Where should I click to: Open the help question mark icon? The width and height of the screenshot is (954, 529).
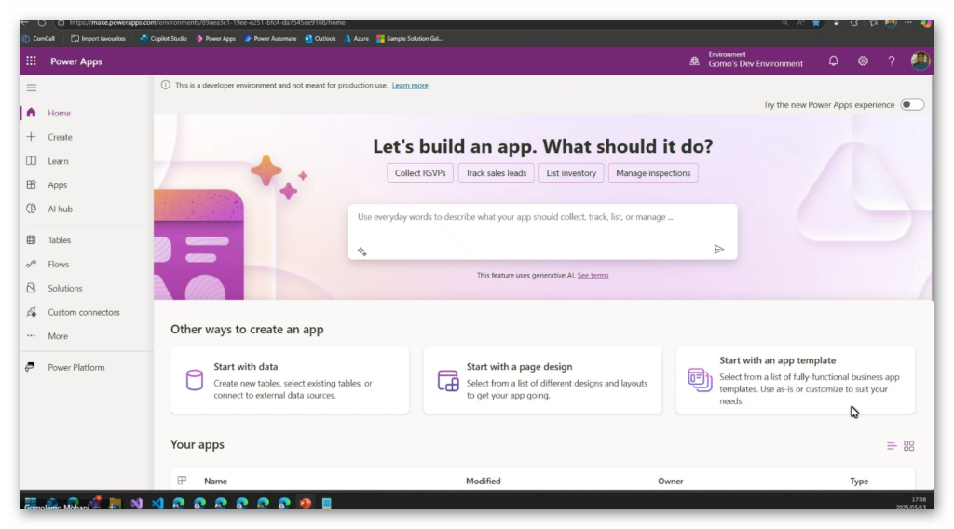pos(892,61)
